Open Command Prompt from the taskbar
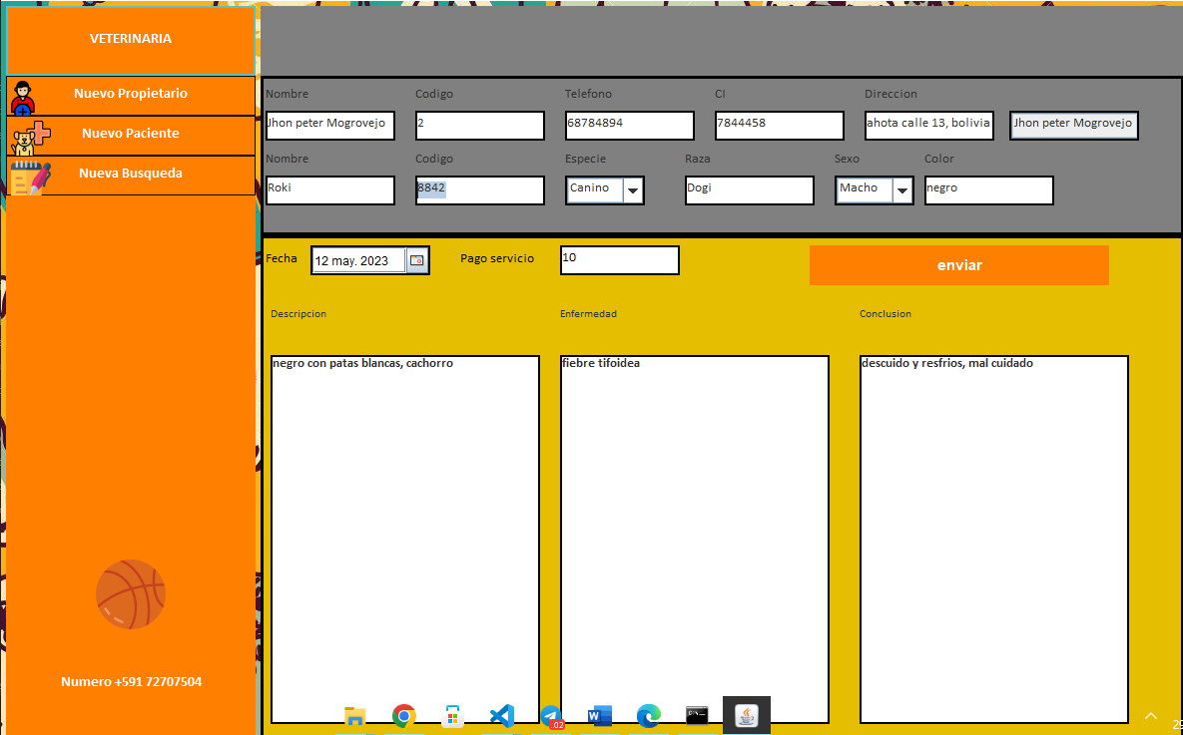The height and width of the screenshot is (735, 1183). (x=697, y=715)
